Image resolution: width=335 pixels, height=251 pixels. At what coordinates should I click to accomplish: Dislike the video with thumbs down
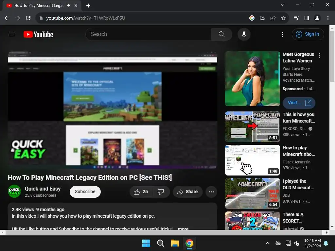point(161,192)
